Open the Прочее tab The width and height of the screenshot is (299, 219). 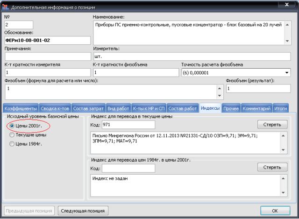pos(231,108)
